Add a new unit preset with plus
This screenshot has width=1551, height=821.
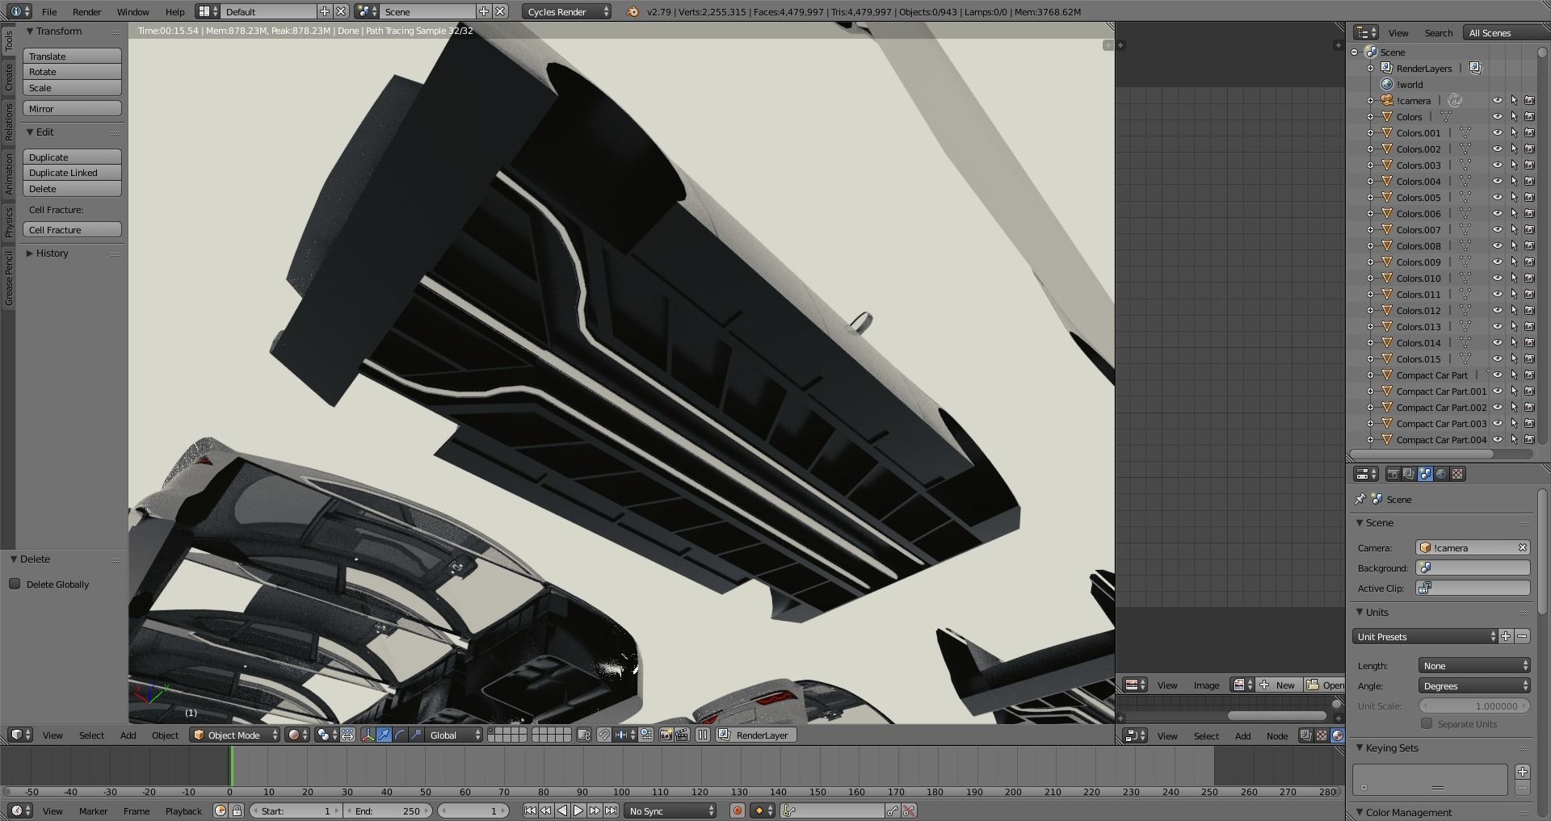click(1506, 636)
